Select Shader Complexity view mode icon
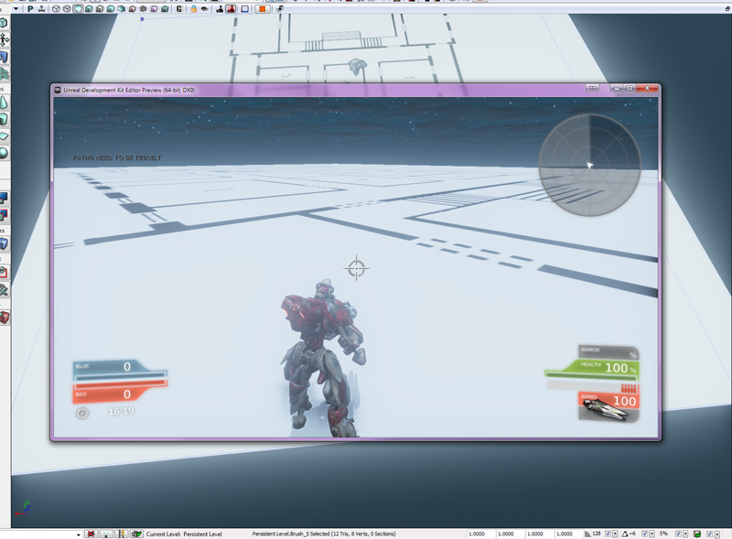The image size is (732, 539). tap(144, 9)
